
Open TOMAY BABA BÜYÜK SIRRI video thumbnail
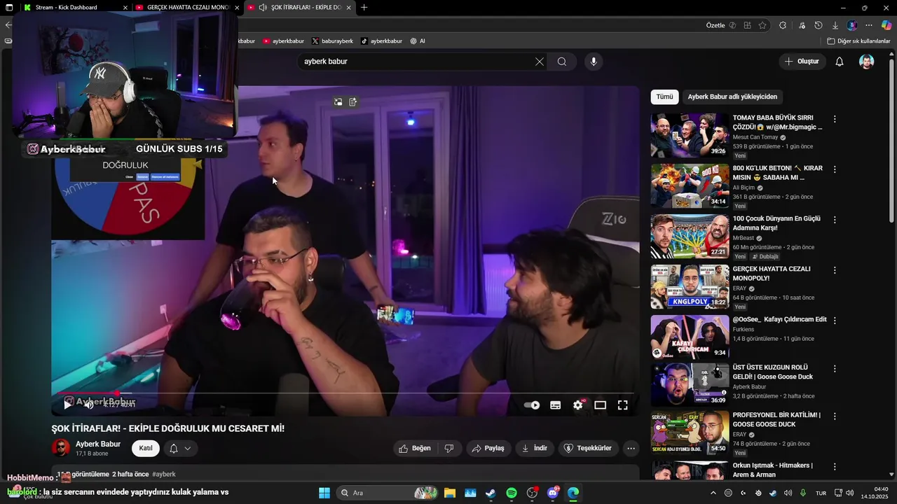(690, 135)
